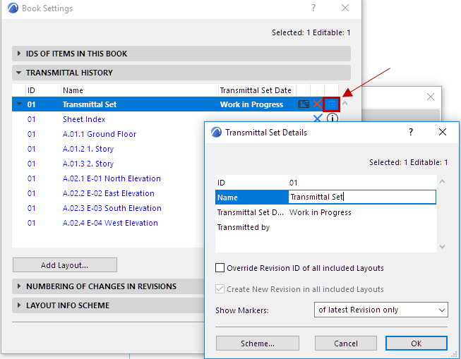461x359 pixels.
Task: Click the Scheme... button
Action: 258,343
